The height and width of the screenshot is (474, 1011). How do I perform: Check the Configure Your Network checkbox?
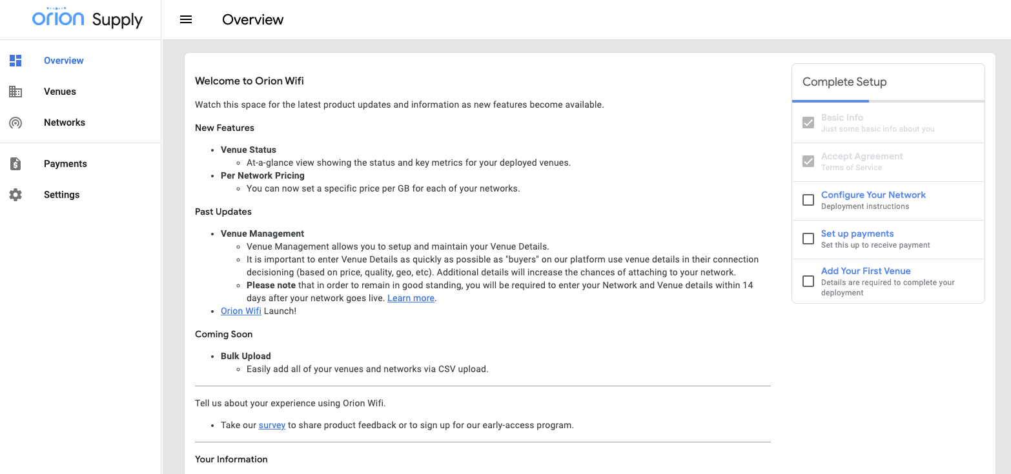click(x=808, y=200)
